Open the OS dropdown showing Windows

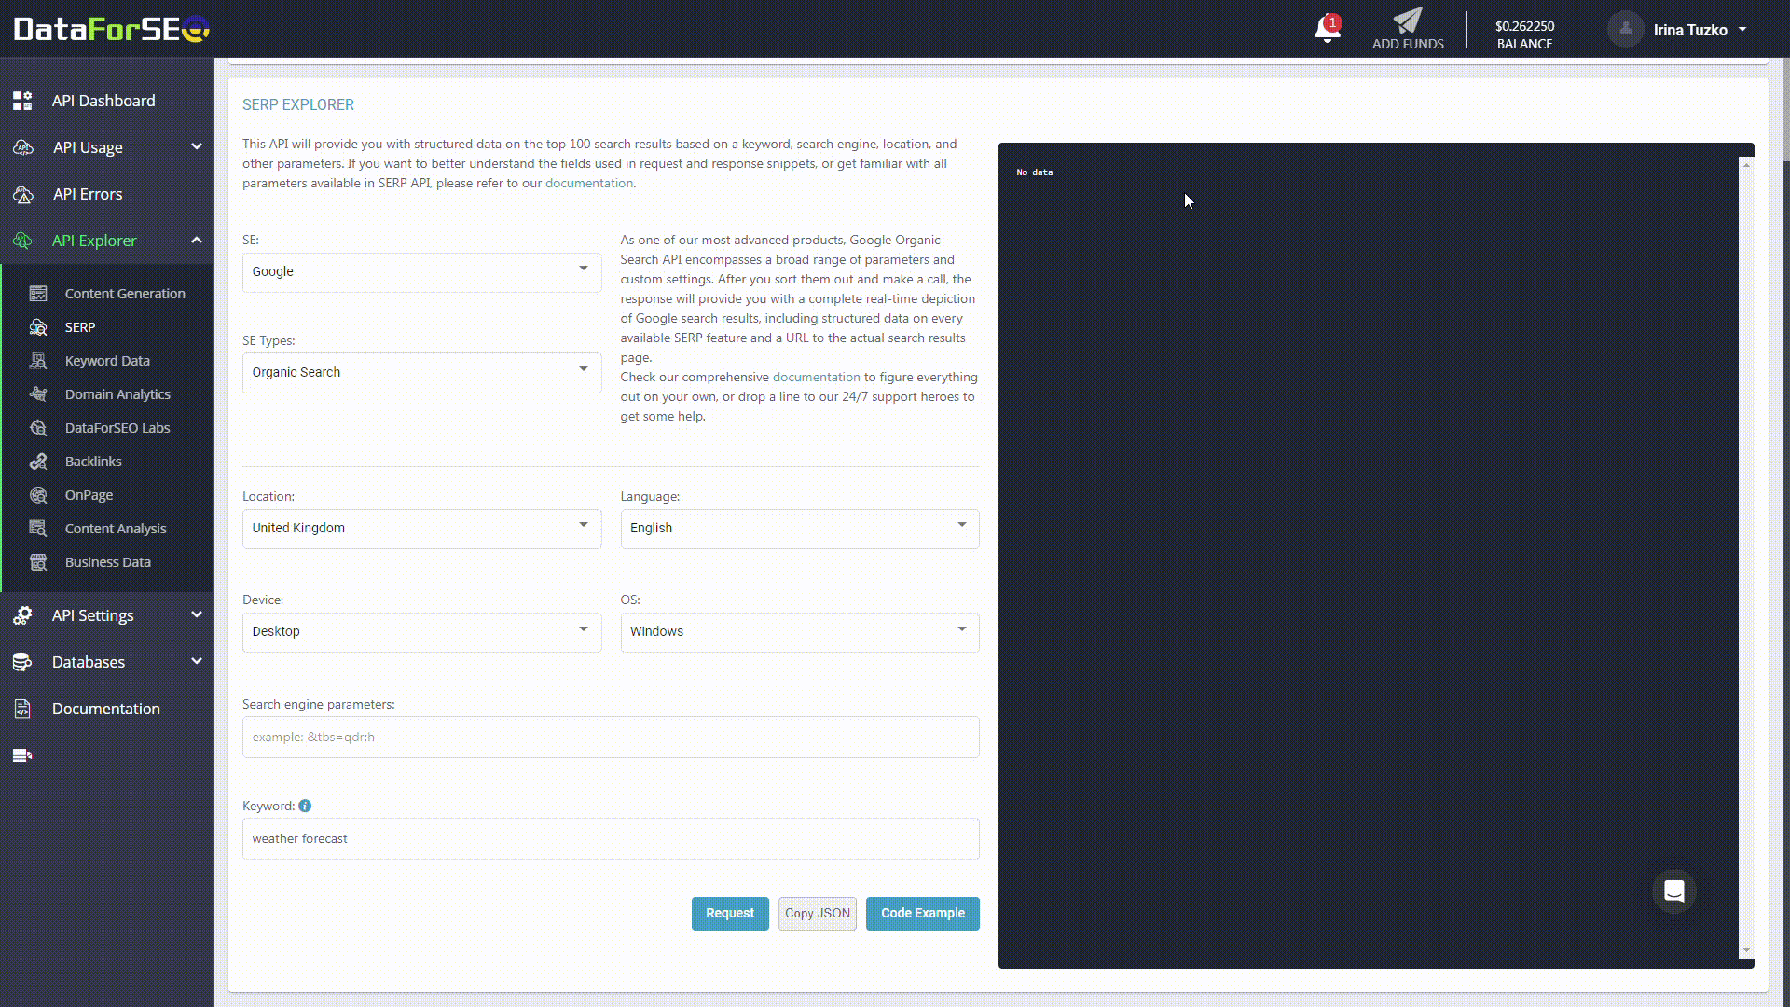pos(800,631)
